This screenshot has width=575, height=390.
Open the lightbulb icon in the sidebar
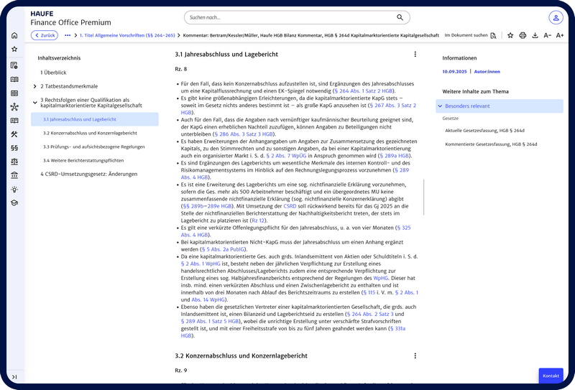(x=14, y=189)
